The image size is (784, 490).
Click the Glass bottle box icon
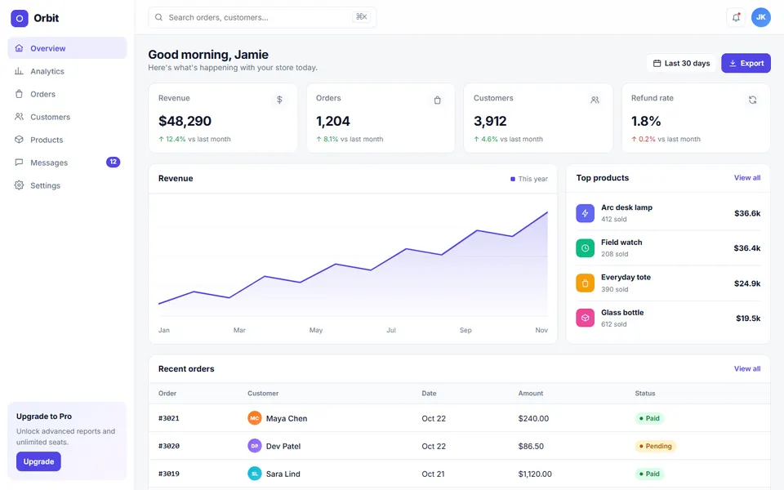(x=585, y=318)
